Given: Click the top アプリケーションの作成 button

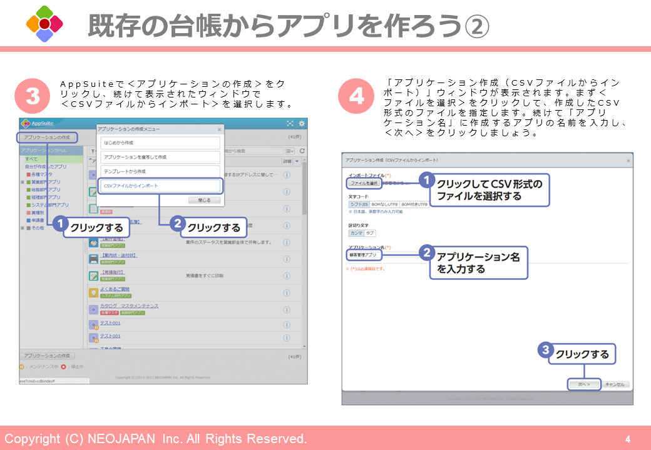Looking at the screenshot, I should 48,137.
